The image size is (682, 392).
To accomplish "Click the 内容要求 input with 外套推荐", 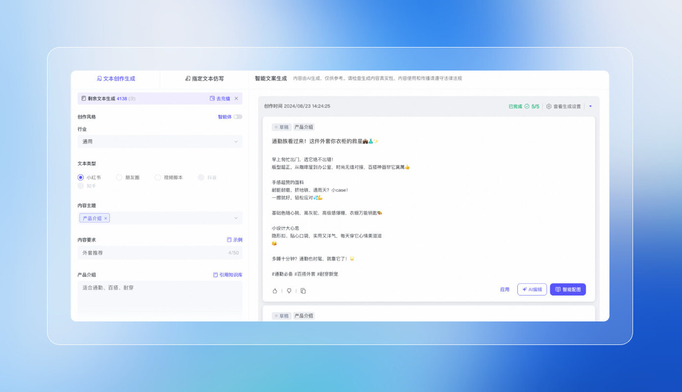I will pos(160,253).
